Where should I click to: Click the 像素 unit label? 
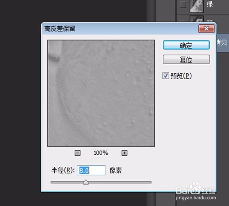(x=116, y=170)
